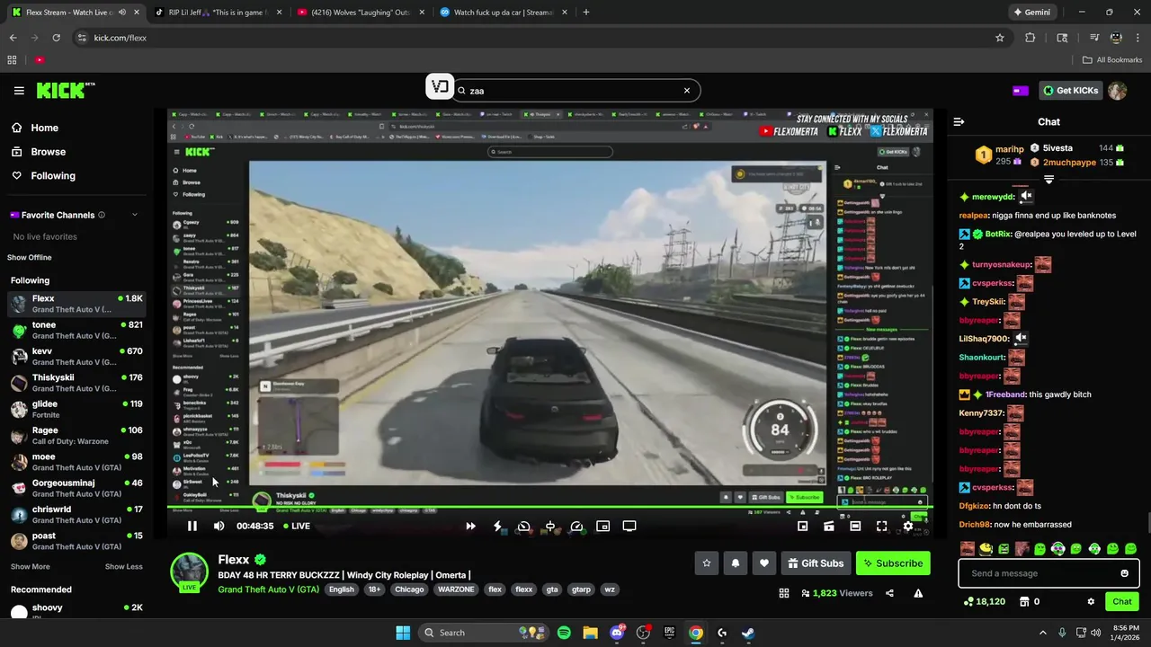Open the emoji picker in chat input
The image size is (1151, 647).
pos(1124,573)
